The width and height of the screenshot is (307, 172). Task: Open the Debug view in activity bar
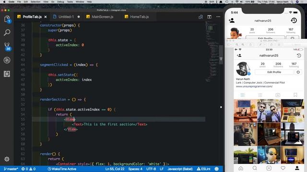coord(7,60)
